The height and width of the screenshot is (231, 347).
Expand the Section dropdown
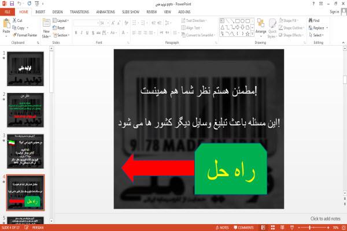pyautogui.click(x=61, y=35)
